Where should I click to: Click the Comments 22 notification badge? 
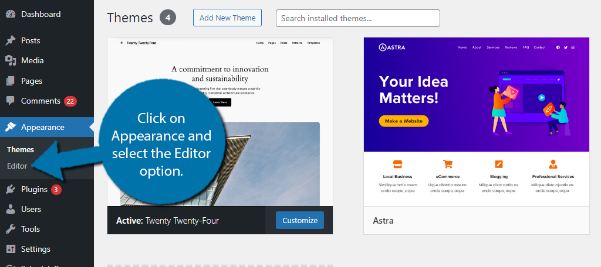(x=70, y=101)
